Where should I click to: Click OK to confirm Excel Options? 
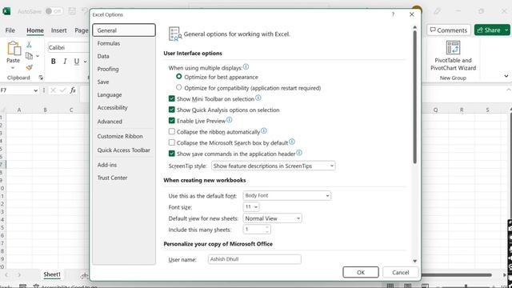tap(361, 272)
